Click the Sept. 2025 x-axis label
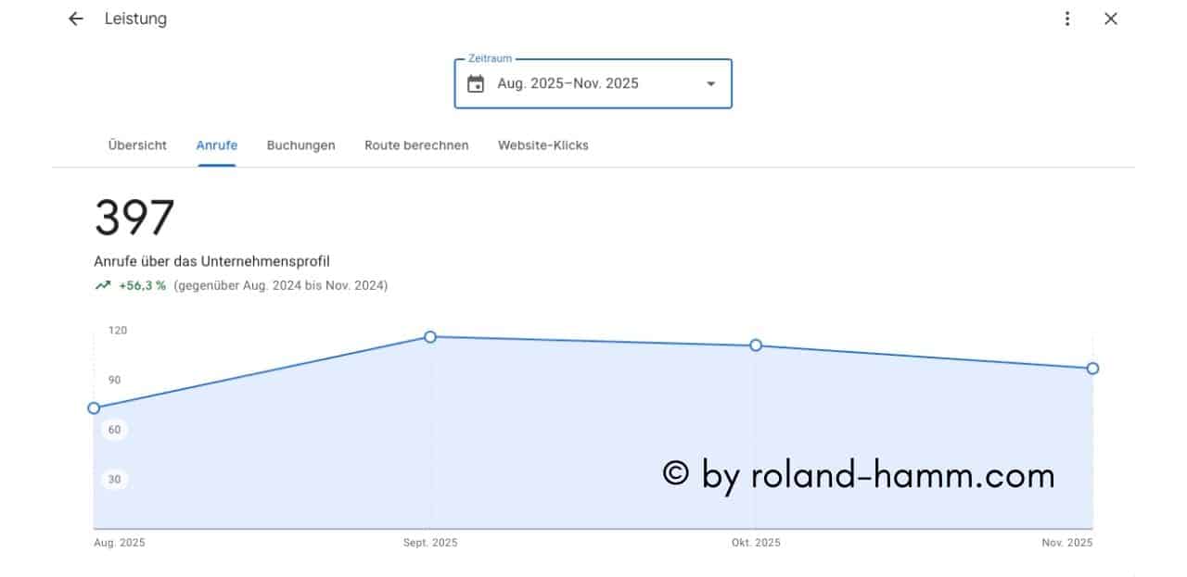Image resolution: width=1187 pixels, height=577 pixels. coord(430,543)
